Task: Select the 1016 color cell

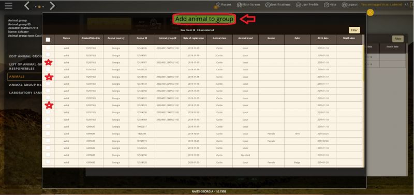Action: pyautogui.click(x=297, y=134)
